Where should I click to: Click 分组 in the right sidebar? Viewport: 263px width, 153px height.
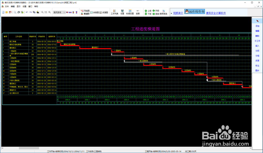pyautogui.click(x=257, y=56)
